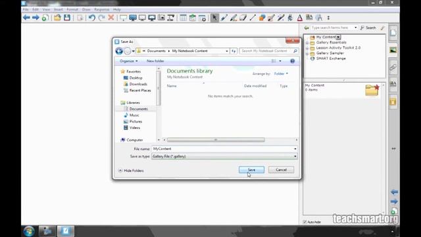The image size is (421, 237).
Task: Click the Undo toolbar icon
Action: click(x=92, y=18)
